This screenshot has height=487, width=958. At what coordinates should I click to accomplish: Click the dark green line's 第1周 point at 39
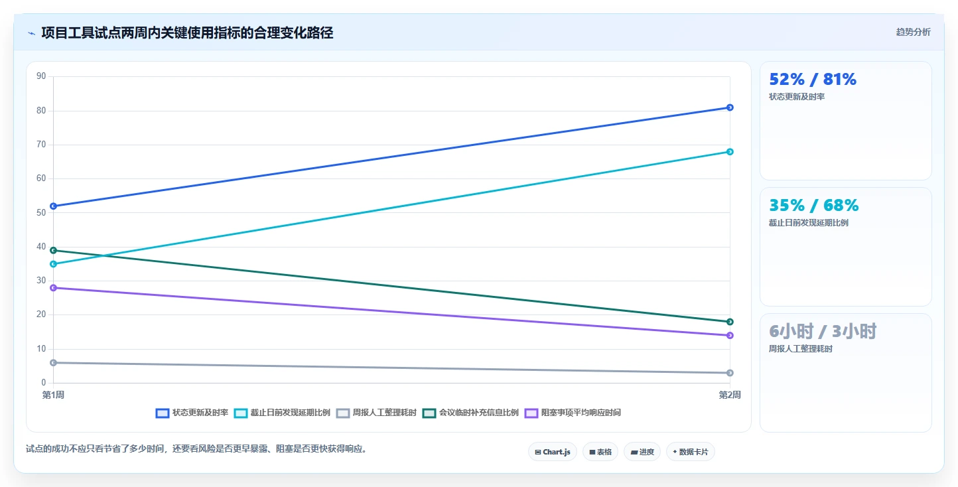(x=53, y=250)
